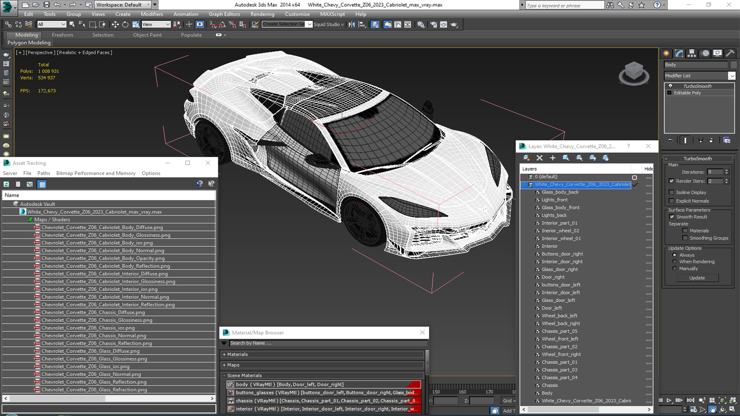Viewport: 740px width, 416px height.
Task: Click Delete layer X icon in Layer dialog
Action: click(540, 158)
